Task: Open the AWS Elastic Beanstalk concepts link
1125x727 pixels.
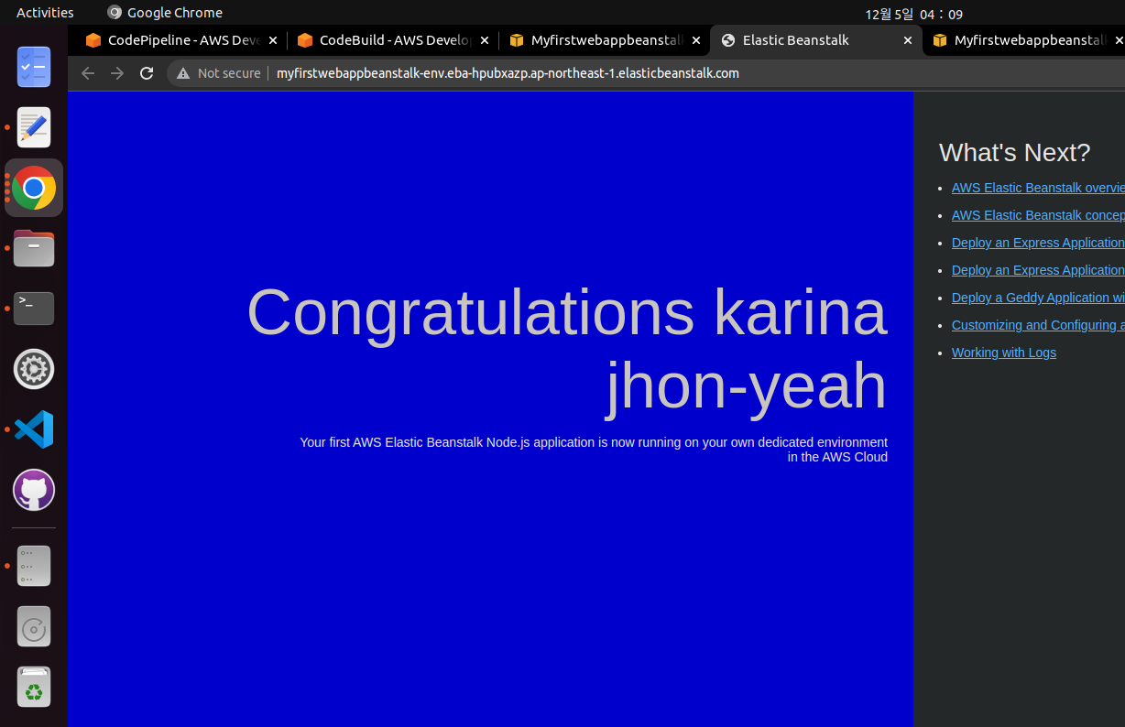Action: (1038, 215)
